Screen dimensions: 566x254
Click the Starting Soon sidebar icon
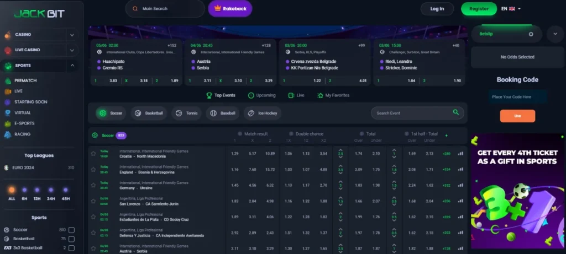(x=8, y=102)
